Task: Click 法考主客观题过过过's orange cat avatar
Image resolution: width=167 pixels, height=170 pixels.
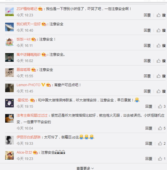Action: pyautogui.click(x=9, y=118)
